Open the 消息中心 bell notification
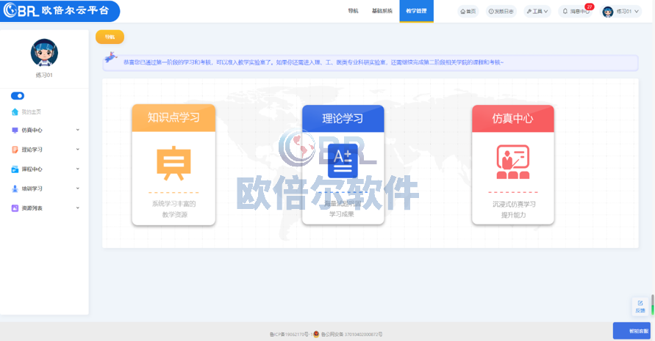Screen dimensions: 655x341 pos(574,11)
